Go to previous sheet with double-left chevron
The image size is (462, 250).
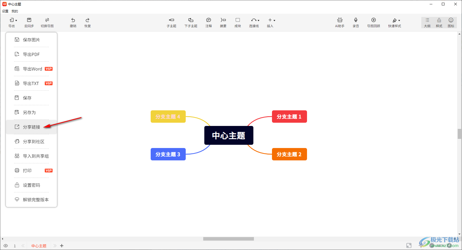23,246
